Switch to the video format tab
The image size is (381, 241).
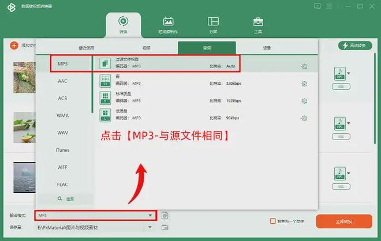(146, 48)
